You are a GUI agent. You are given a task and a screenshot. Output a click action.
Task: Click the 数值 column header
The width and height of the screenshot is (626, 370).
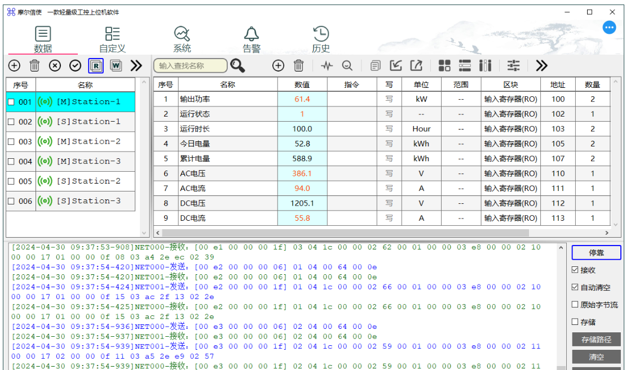pos(302,84)
